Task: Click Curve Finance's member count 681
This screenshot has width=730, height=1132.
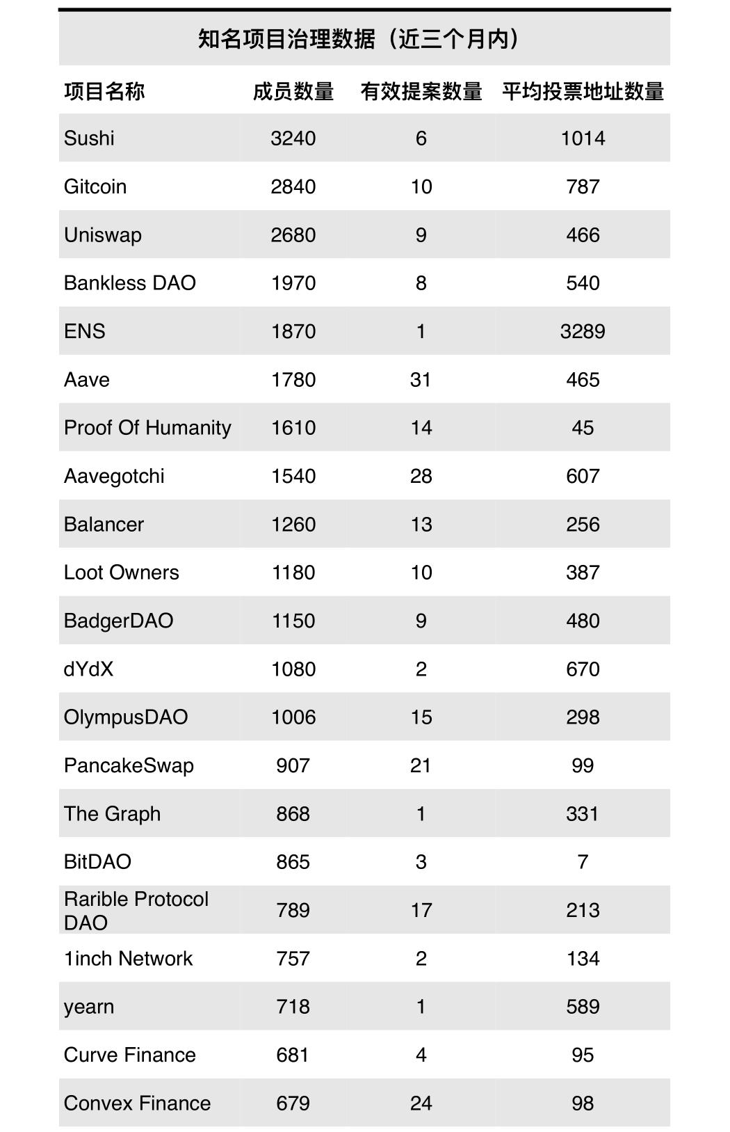Action: point(293,1055)
